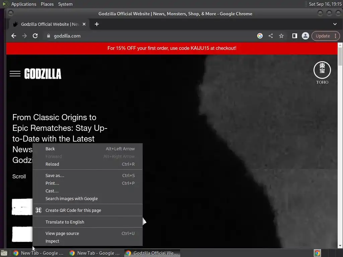The image size is (343, 257).
Task: Switch to first New Tab taskbar window
Action: pyautogui.click(x=38, y=253)
